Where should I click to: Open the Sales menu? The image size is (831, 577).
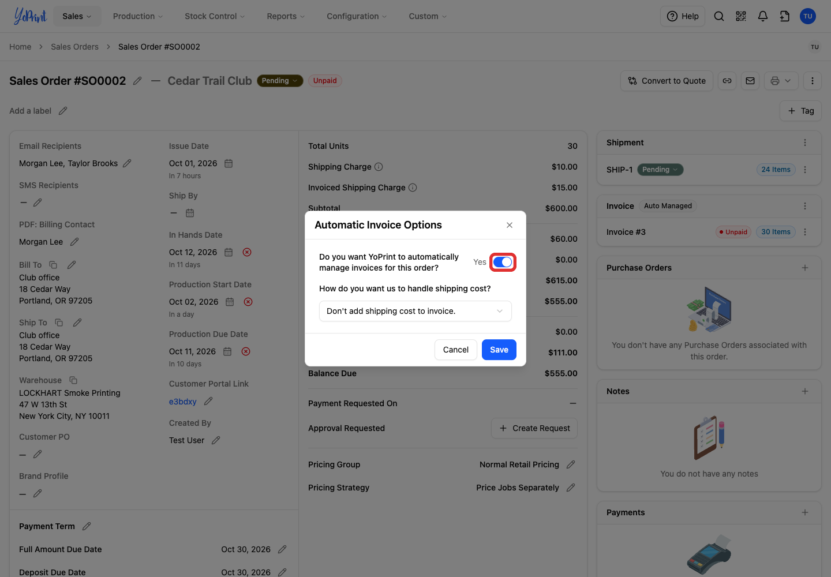77,16
